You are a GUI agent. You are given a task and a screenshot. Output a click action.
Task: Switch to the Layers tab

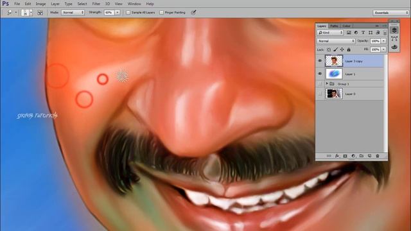[322, 26]
